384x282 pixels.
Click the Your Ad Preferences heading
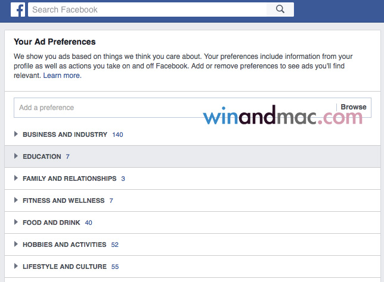[x=55, y=42]
